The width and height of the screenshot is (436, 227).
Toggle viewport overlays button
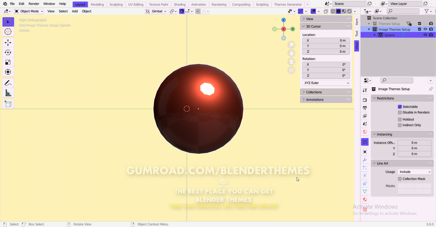click(x=313, y=11)
